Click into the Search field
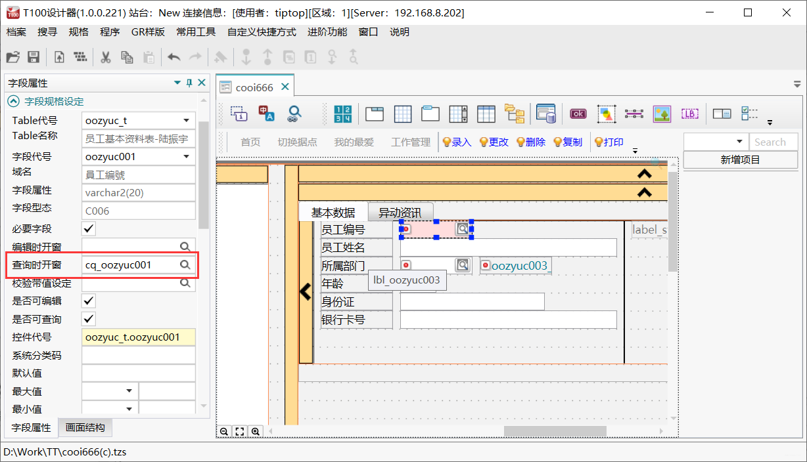This screenshot has height=462, width=807. coord(773,142)
